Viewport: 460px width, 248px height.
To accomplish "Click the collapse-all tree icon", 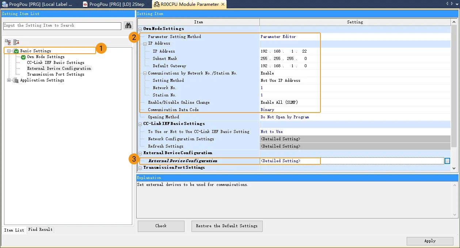I will [x=16, y=42].
